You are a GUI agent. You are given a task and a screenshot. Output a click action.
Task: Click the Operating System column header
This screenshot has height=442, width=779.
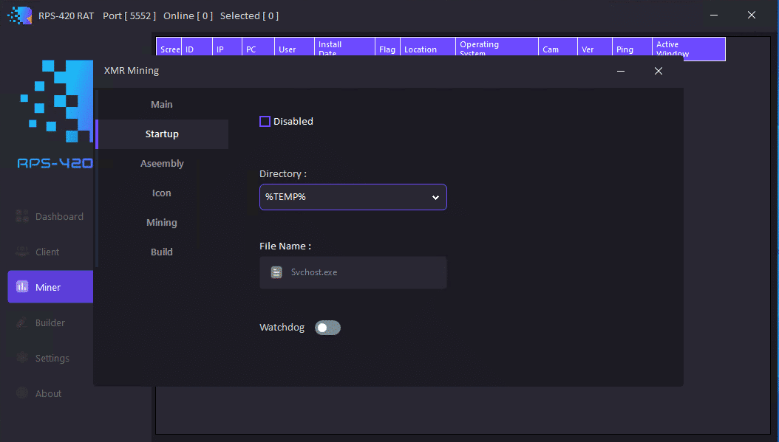point(497,49)
